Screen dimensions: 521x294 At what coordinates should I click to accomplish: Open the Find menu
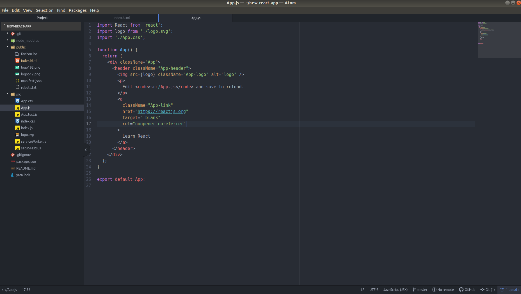[61, 10]
